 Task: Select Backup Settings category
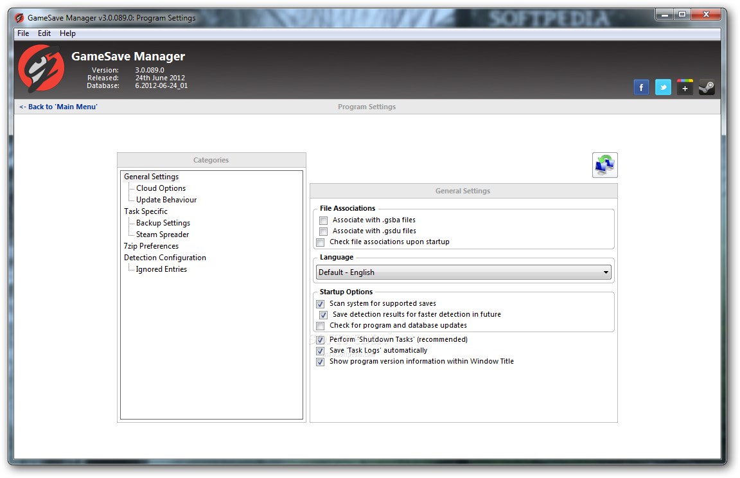[163, 223]
